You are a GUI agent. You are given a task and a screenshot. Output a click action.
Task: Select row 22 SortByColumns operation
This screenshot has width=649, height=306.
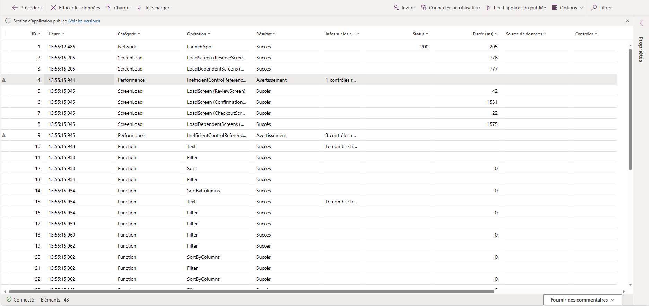pyautogui.click(x=203, y=279)
